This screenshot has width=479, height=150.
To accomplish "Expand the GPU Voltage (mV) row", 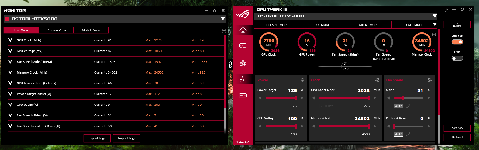I will [10, 51].
